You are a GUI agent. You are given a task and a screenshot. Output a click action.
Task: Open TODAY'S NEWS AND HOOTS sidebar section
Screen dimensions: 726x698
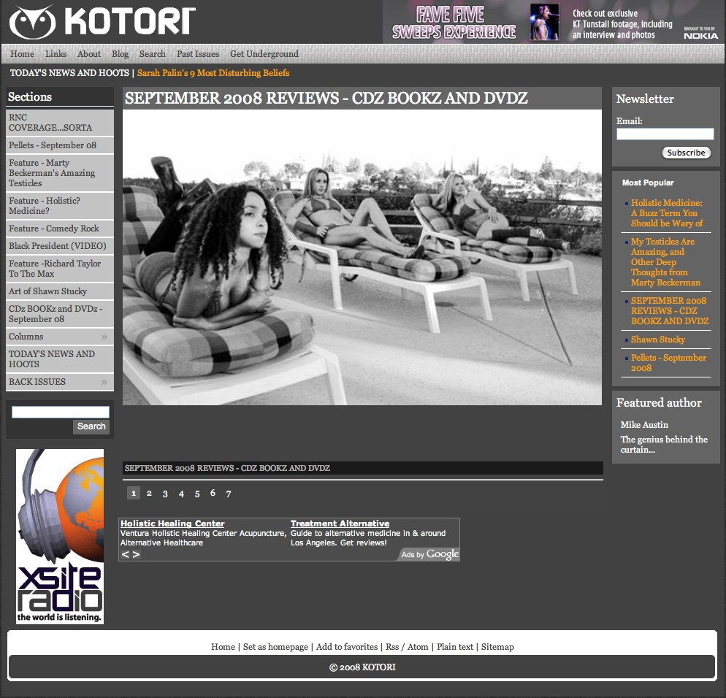pos(60,359)
